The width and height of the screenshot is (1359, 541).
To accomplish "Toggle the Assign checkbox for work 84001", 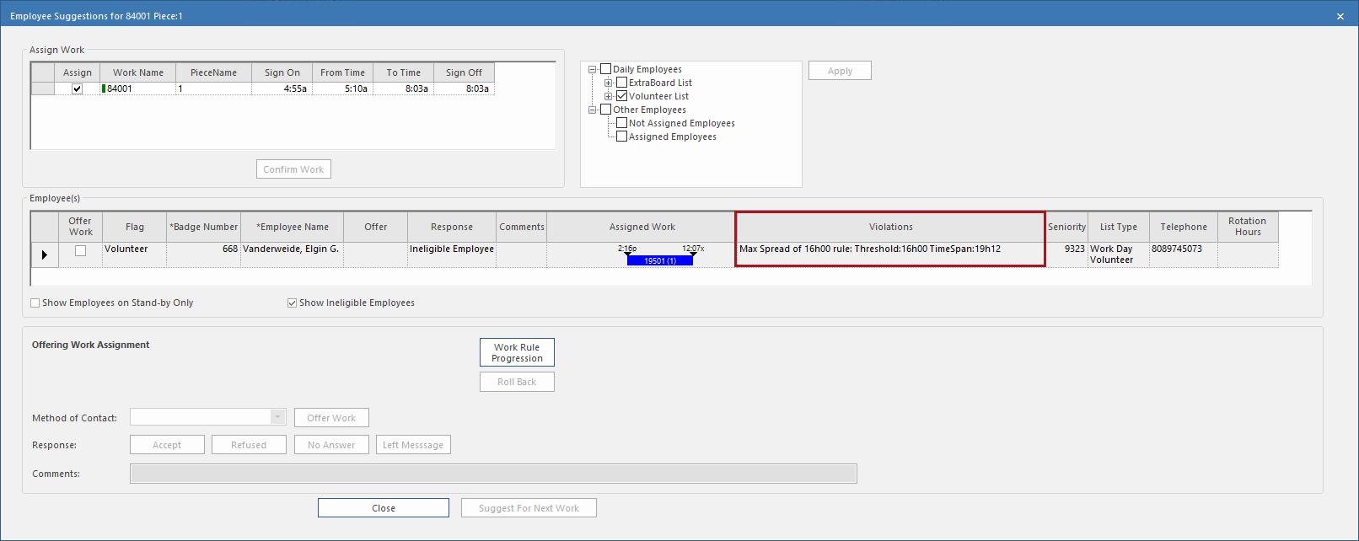I will [x=78, y=88].
